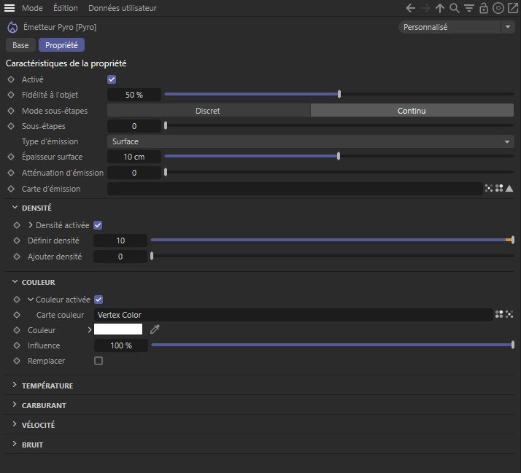This screenshot has height=473, width=521.
Task: Disable the Densité activée checkbox
Action: [x=98, y=226]
